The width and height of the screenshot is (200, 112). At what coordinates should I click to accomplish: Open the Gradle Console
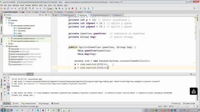[x=189, y=104]
